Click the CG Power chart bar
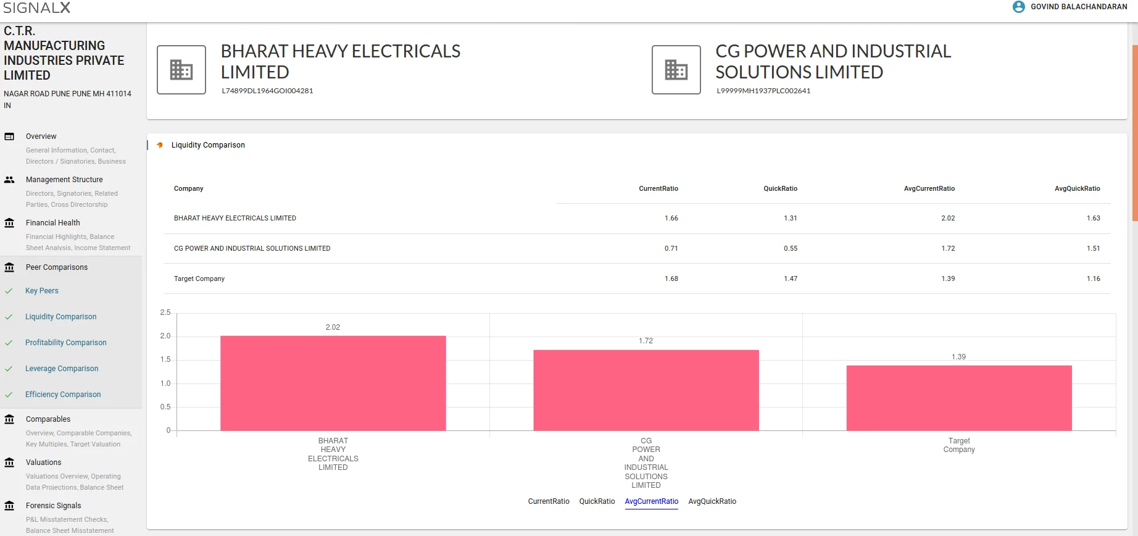The width and height of the screenshot is (1138, 536). tap(646, 390)
